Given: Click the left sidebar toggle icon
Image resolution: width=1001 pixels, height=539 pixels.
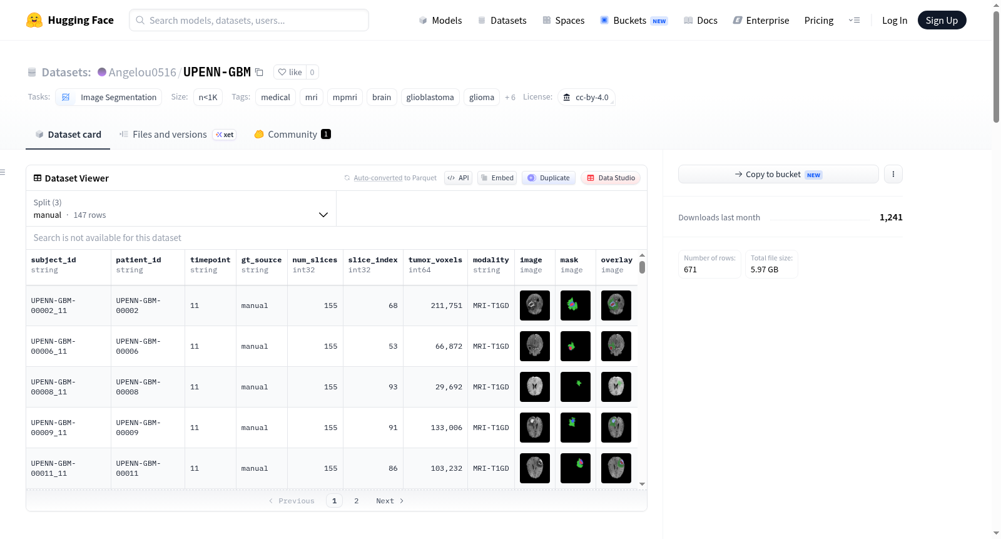Looking at the screenshot, I should pos(3,172).
